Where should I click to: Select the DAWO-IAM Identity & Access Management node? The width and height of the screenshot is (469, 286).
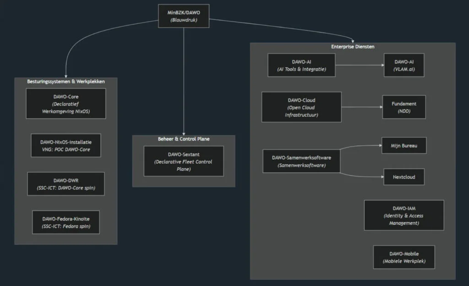point(404,215)
